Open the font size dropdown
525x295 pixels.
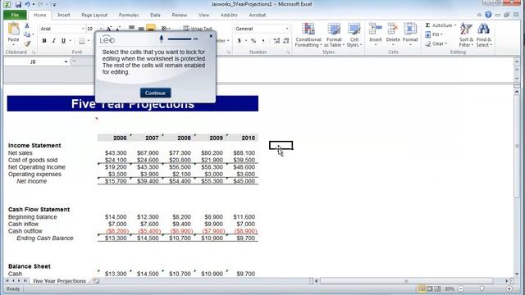[x=101, y=29]
